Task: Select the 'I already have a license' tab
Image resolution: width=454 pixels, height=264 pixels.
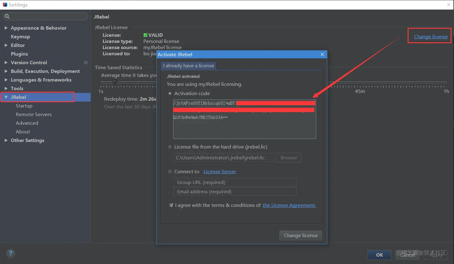Action: click(x=189, y=66)
